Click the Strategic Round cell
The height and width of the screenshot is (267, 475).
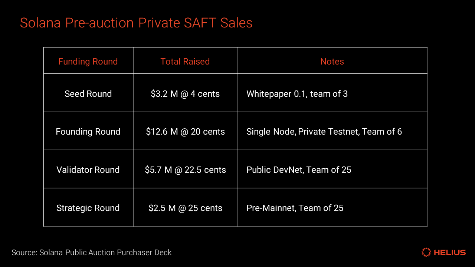tap(88, 208)
